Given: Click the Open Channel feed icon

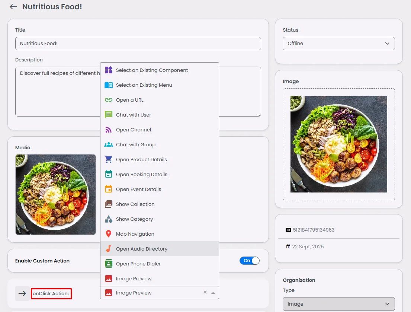Looking at the screenshot, I should [109, 130].
